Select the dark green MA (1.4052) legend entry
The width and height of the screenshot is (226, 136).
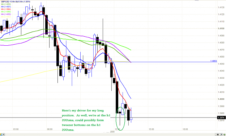click(x=6, y=4)
